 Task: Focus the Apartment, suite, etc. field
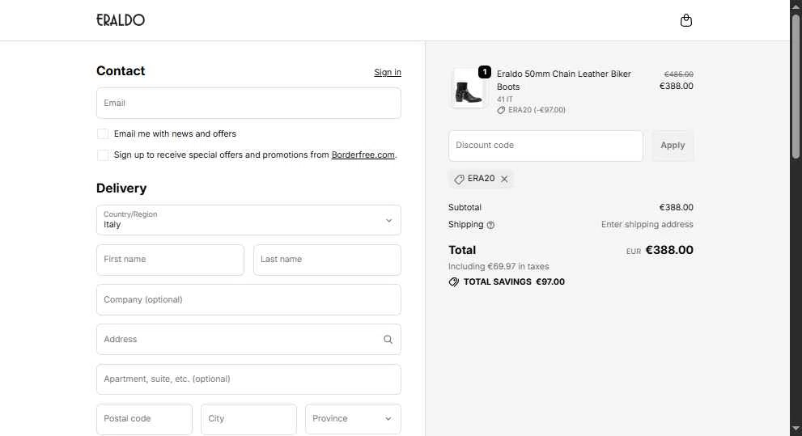point(248,379)
